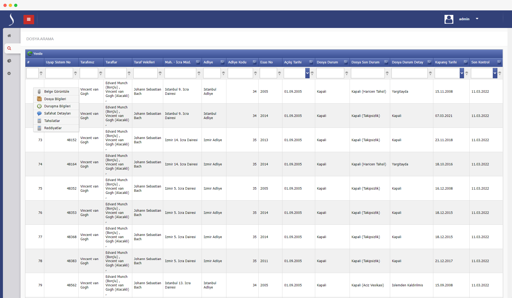Viewport: 512px width, 298px height.
Task: Sort by Uyap Sistem No header
Action: point(58,62)
